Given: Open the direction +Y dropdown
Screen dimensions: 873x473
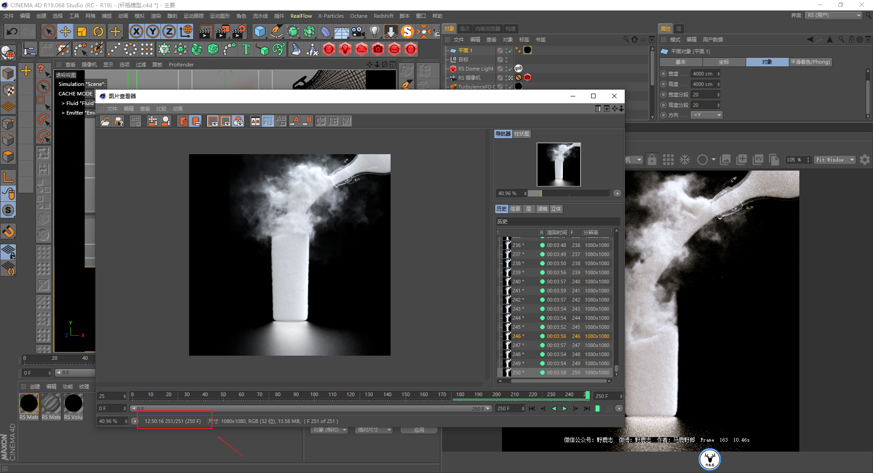Looking at the screenshot, I should (707, 115).
